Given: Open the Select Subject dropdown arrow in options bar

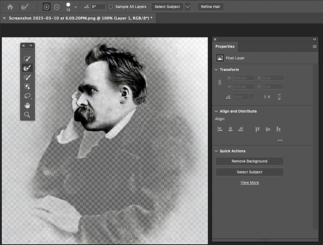Looking at the screenshot, I should (x=188, y=7).
